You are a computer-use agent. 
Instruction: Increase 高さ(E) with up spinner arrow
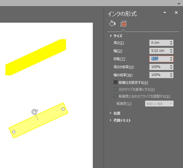pyautogui.click(x=171, y=42)
